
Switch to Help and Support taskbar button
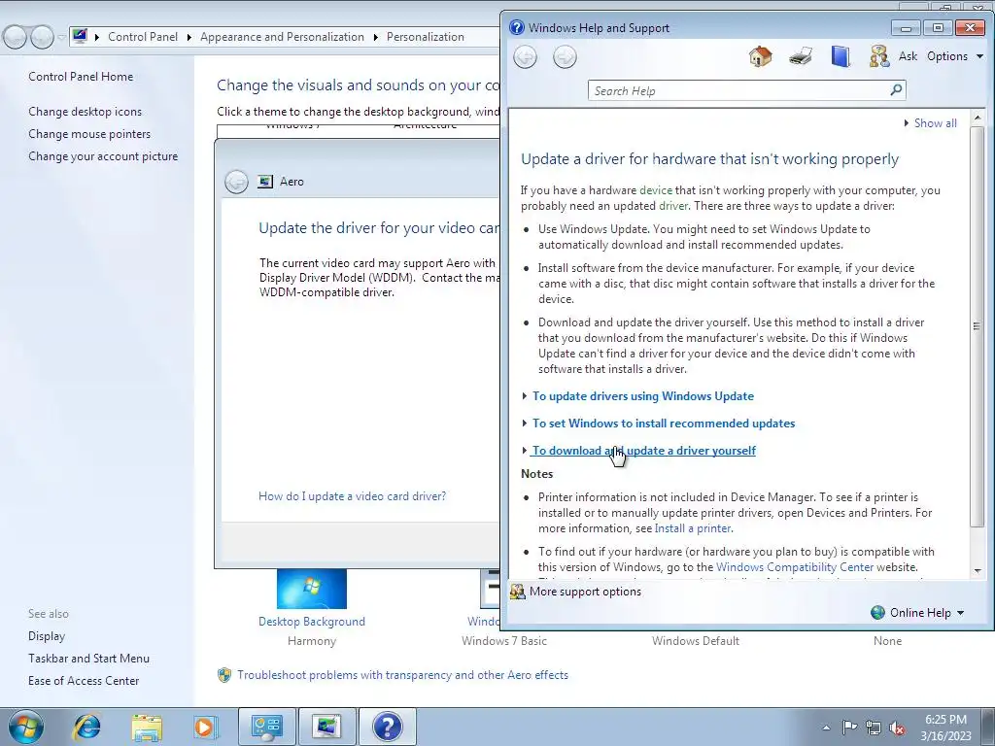click(388, 727)
